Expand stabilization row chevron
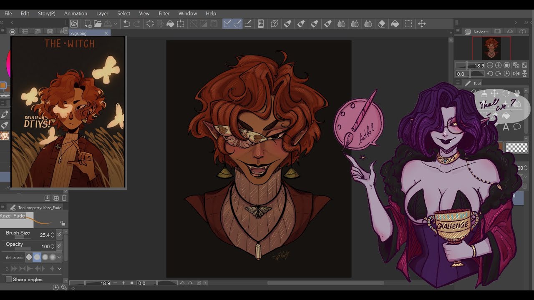Screen dimensions: 534x300 [59, 268]
